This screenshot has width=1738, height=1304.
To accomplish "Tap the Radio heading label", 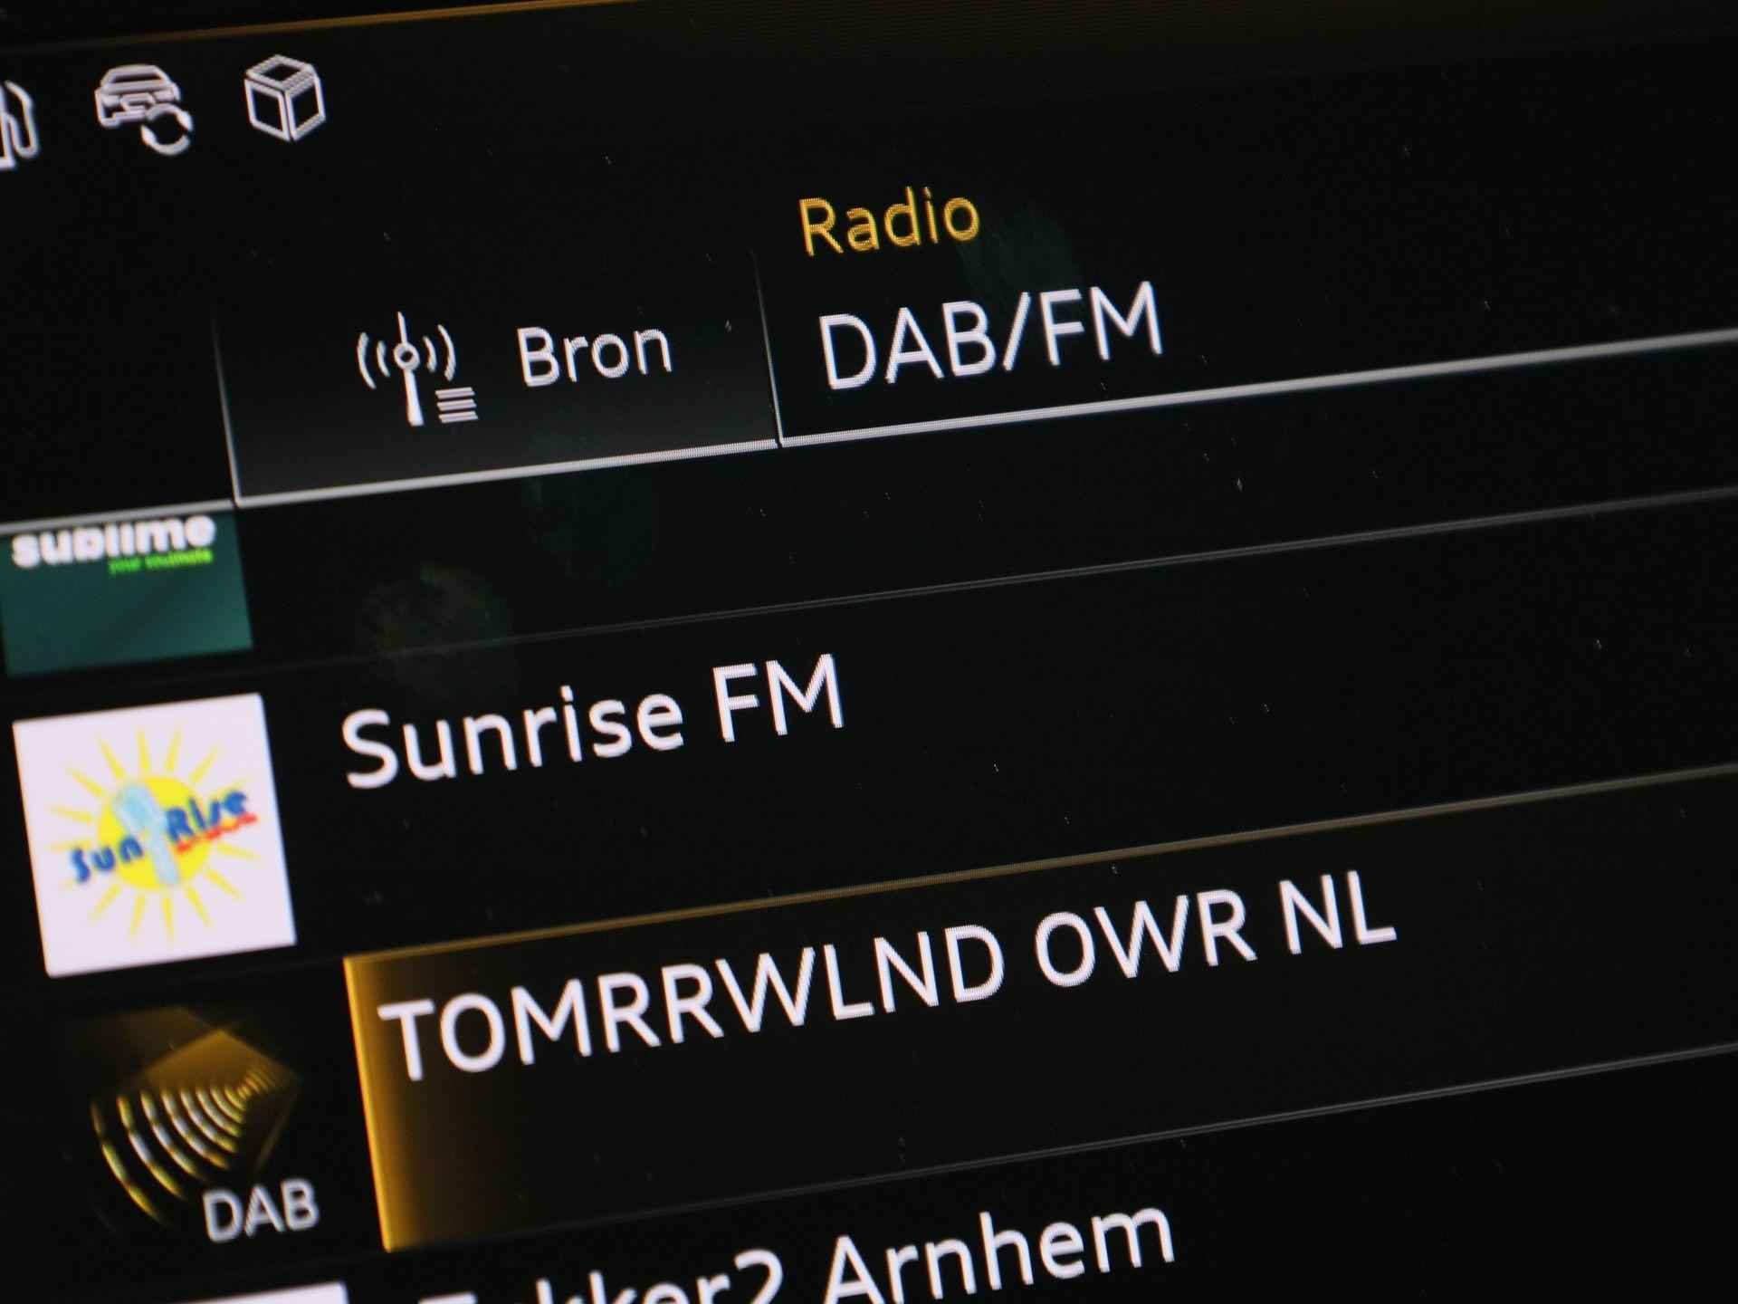I will [889, 220].
